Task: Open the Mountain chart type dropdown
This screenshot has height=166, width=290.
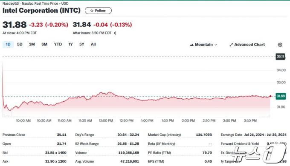Action: [203, 45]
